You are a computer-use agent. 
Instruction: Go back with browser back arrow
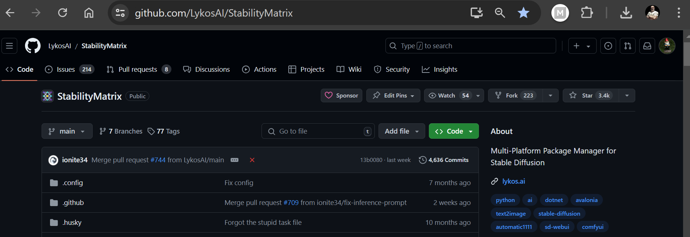[10, 13]
